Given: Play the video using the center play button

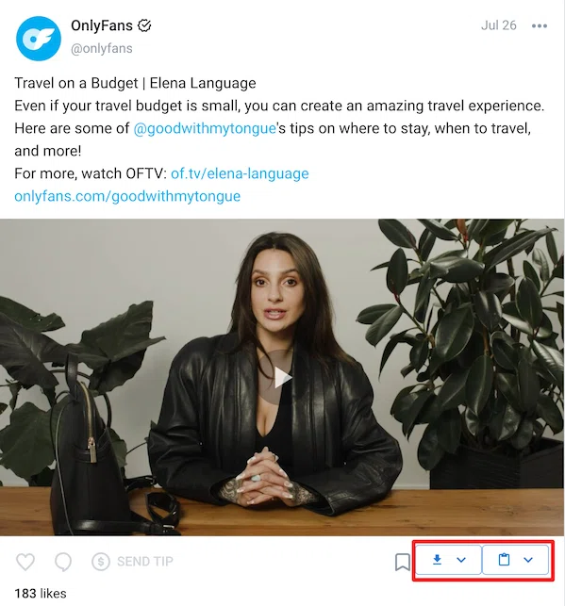Looking at the screenshot, I should [282, 378].
